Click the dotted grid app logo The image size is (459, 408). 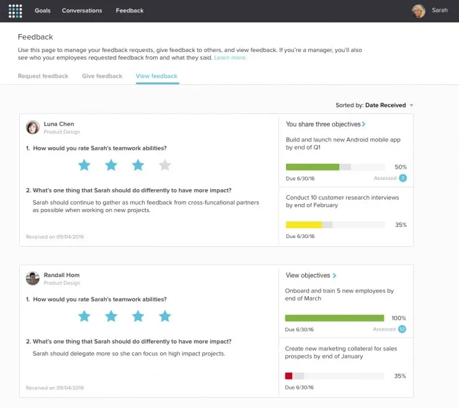pos(16,11)
